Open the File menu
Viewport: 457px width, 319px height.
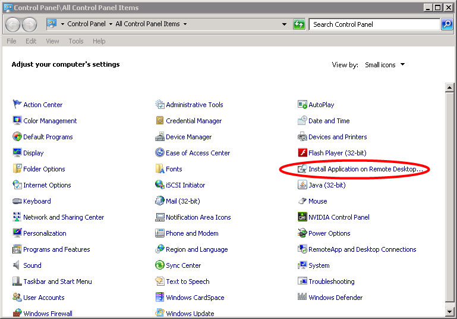tap(11, 41)
